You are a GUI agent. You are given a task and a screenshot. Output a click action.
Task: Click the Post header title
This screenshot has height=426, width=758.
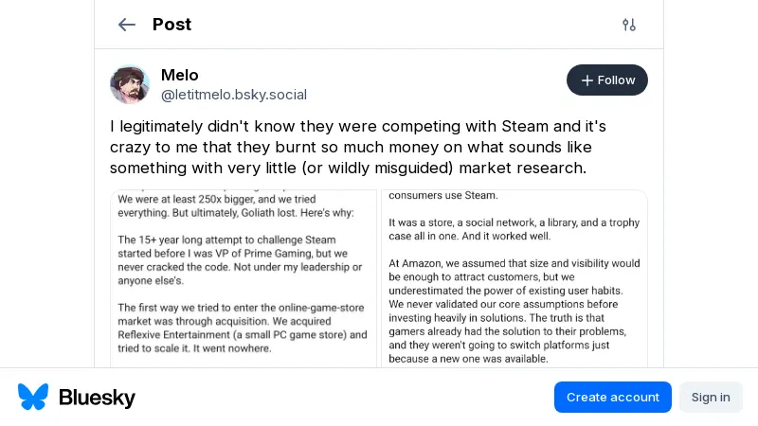(x=171, y=25)
